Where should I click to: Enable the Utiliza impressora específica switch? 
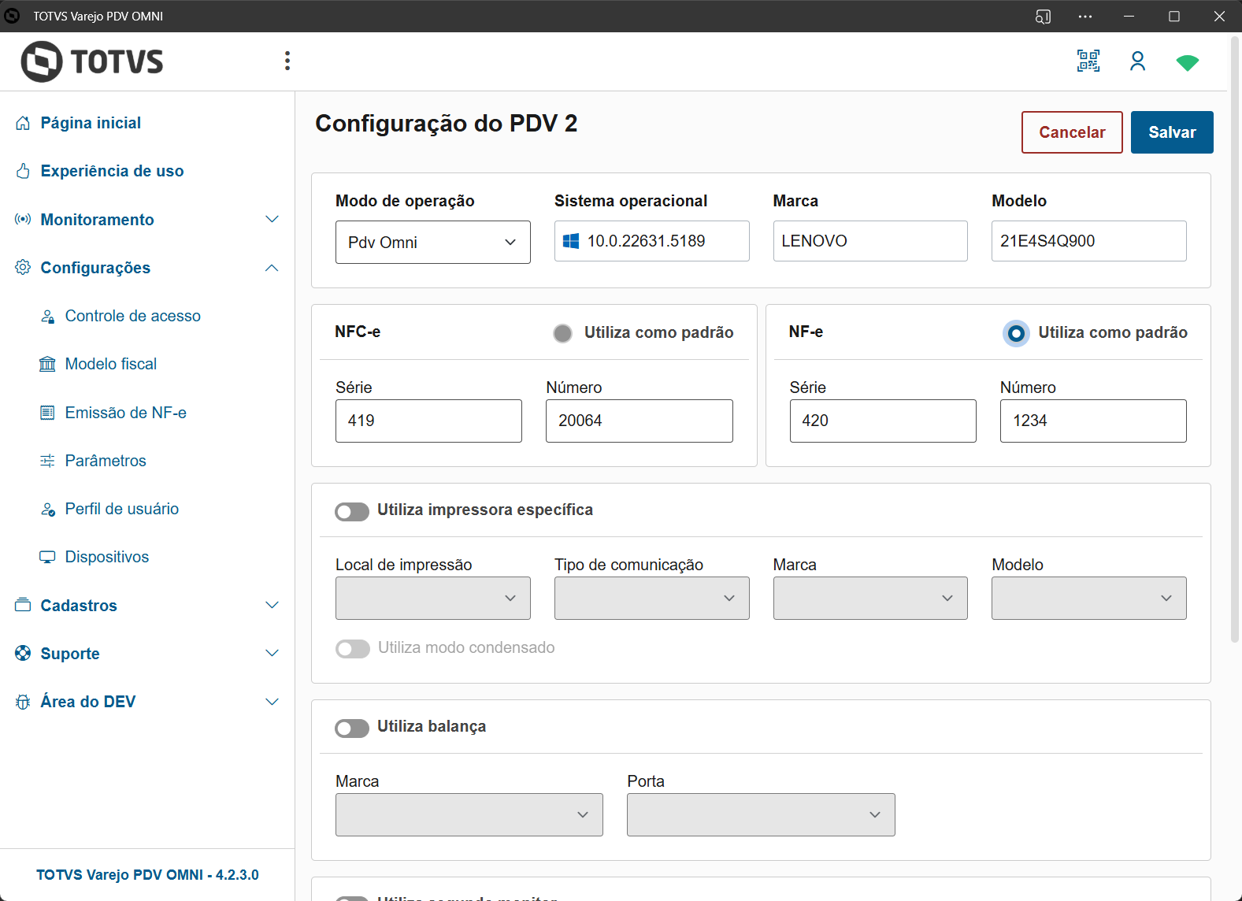point(352,512)
